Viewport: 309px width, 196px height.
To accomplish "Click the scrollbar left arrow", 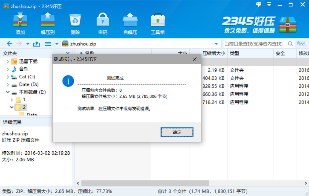I will 78,183.
